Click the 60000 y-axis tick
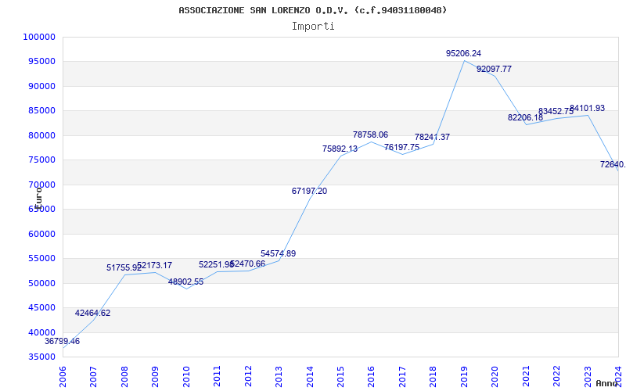 pyautogui.click(x=41, y=234)
